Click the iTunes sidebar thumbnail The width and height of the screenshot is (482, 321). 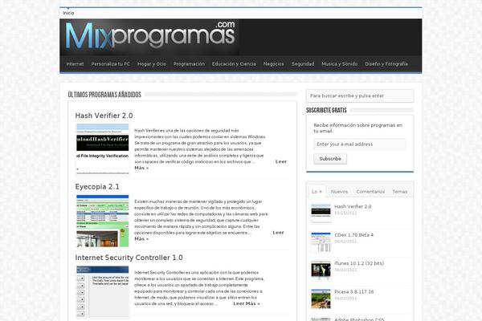321,270
